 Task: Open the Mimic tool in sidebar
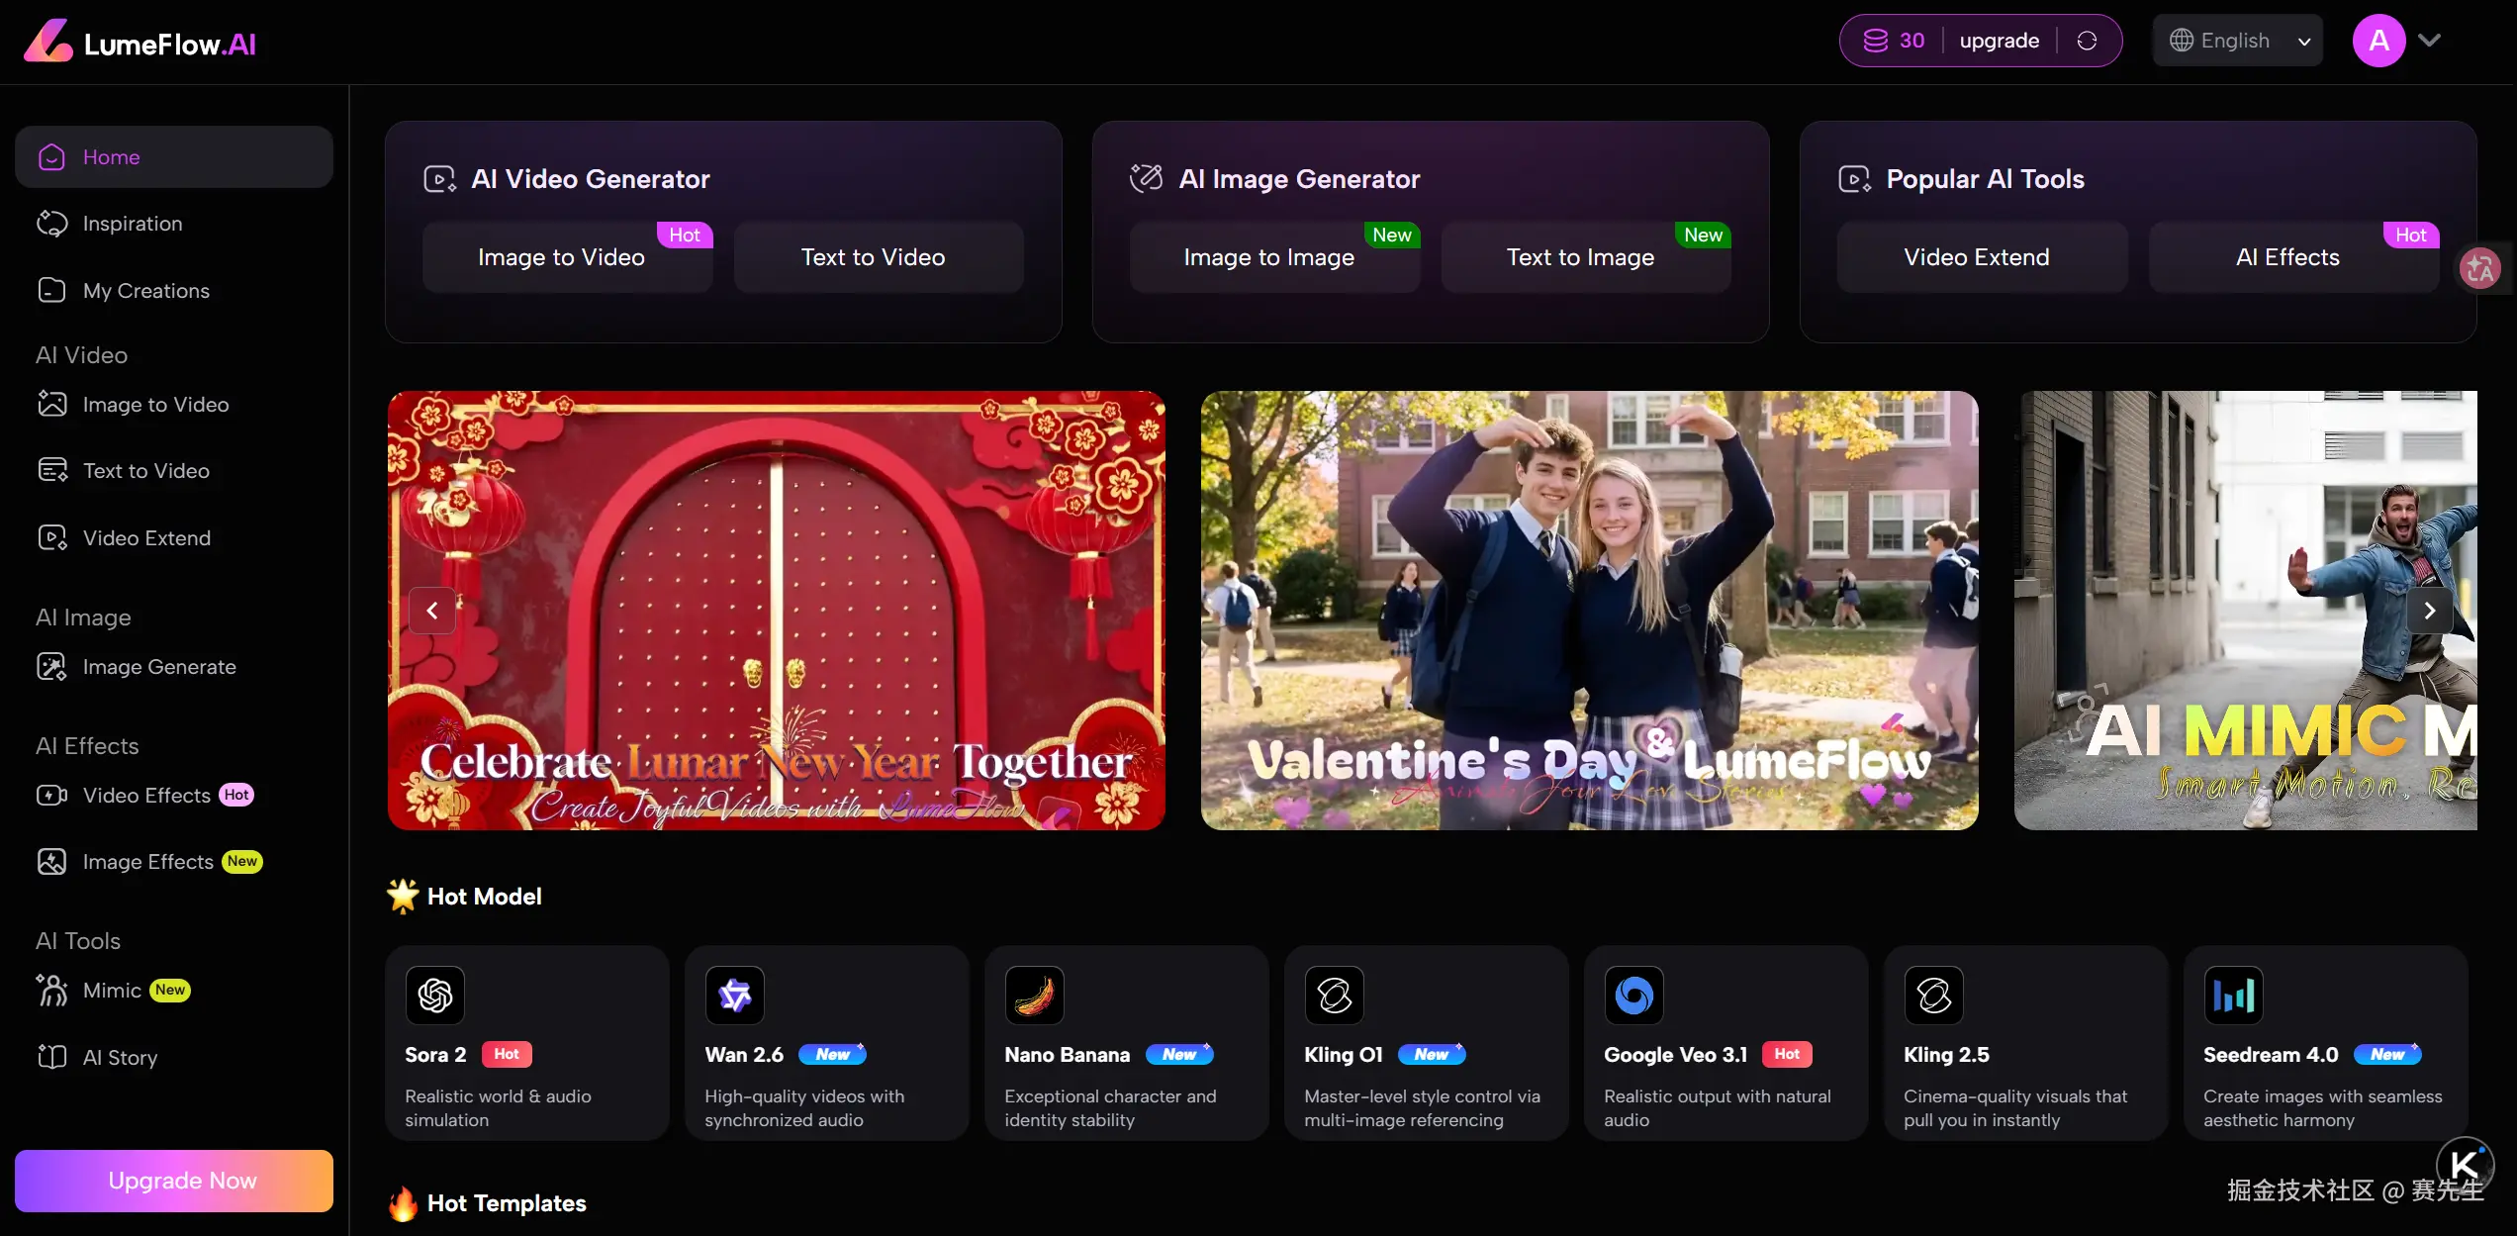(112, 991)
